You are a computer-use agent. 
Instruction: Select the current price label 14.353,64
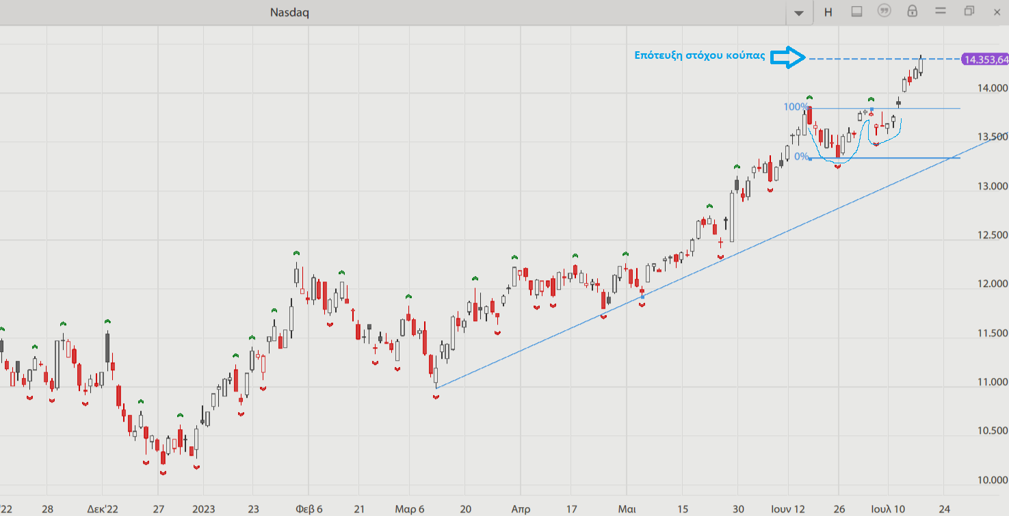985,59
